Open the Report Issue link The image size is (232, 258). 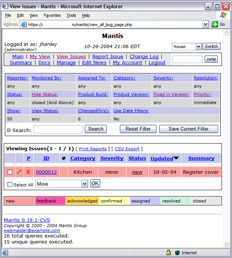[108, 56]
